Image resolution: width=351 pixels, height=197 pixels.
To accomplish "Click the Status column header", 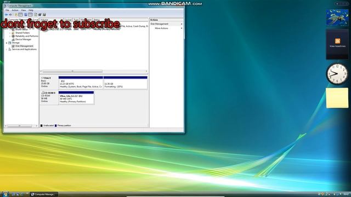I will coord(120,20).
